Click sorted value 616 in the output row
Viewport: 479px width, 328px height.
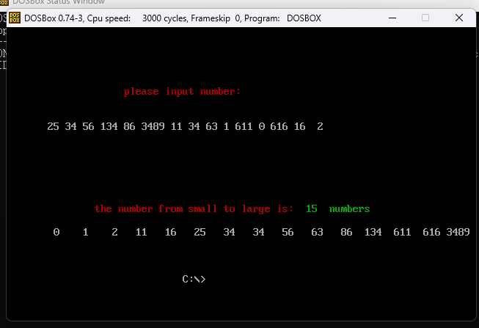coord(431,232)
